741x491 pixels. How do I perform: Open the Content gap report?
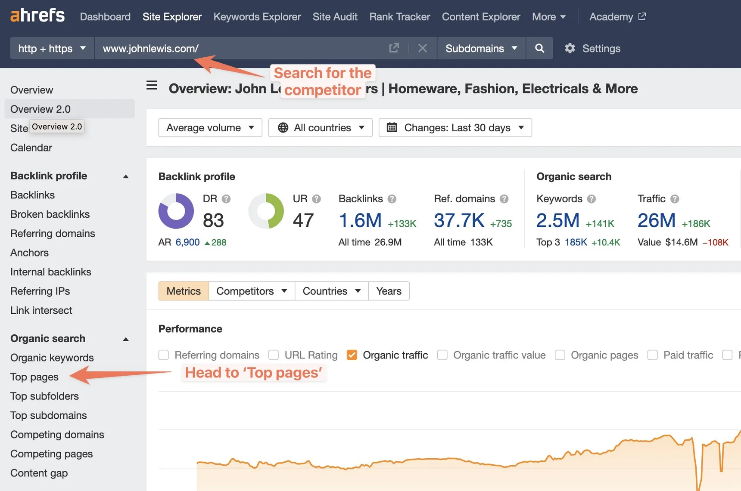[x=39, y=473]
